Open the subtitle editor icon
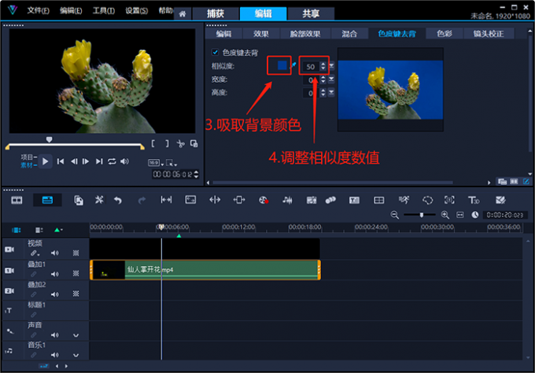535x373 pixels. point(354,200)
